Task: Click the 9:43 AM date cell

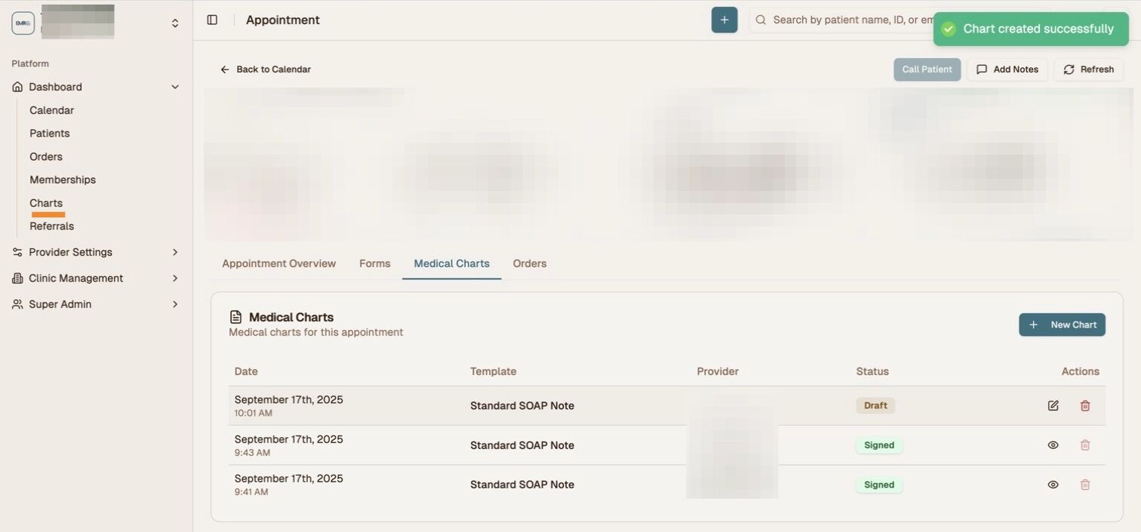Action: [289, 445]
